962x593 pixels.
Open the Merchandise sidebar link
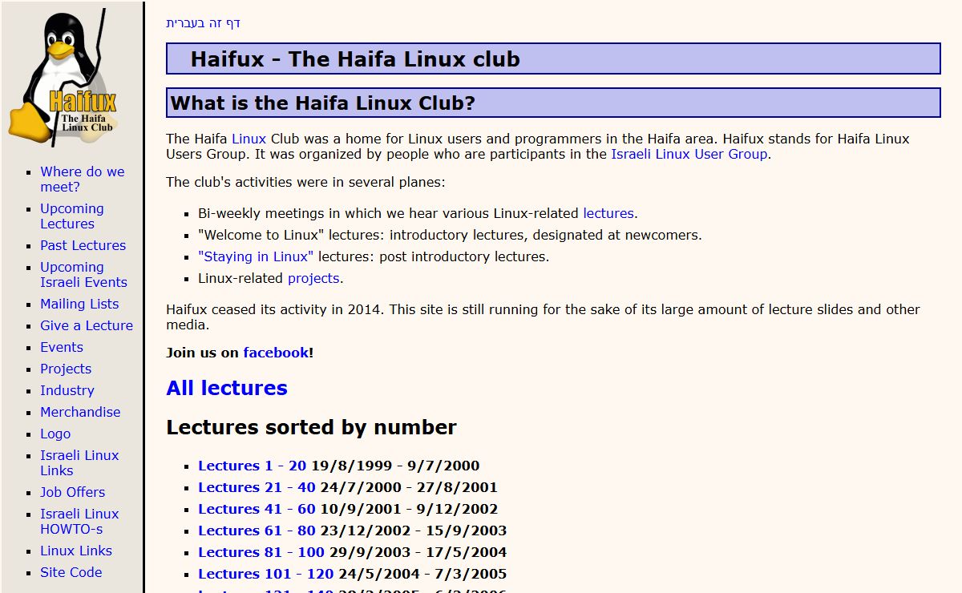(x=80, y=412)
